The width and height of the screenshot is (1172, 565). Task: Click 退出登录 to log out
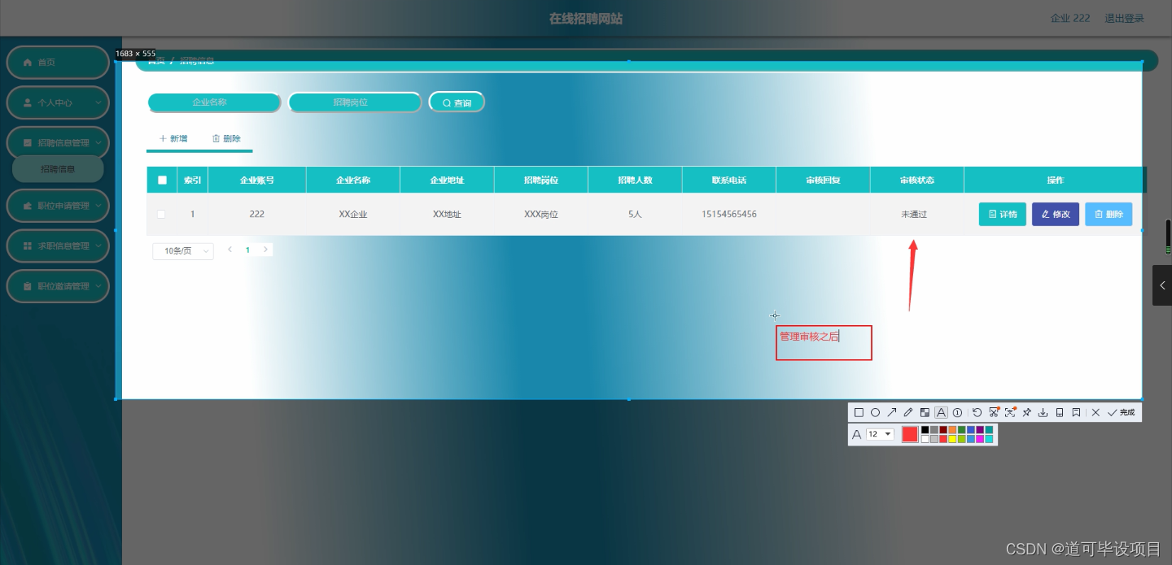tap(1124, 18)
